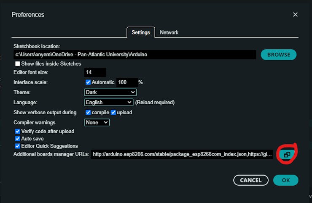Click the BROWSE button for sketchbook location
This screenshot has height=203, width=312.
279,55
